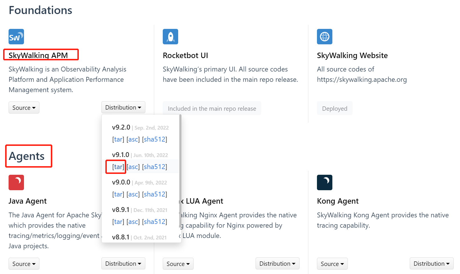
Task: Open the v9.2.0 asc signature link
Action: pos(133,139)
